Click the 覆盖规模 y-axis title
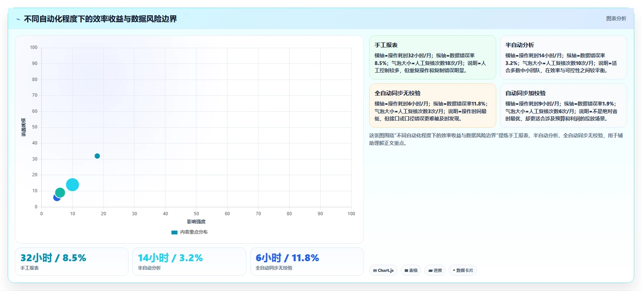642x291 pixels. click(x=24, y=127)
